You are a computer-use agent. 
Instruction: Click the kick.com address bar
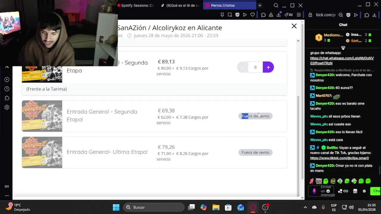pos(326,15)
